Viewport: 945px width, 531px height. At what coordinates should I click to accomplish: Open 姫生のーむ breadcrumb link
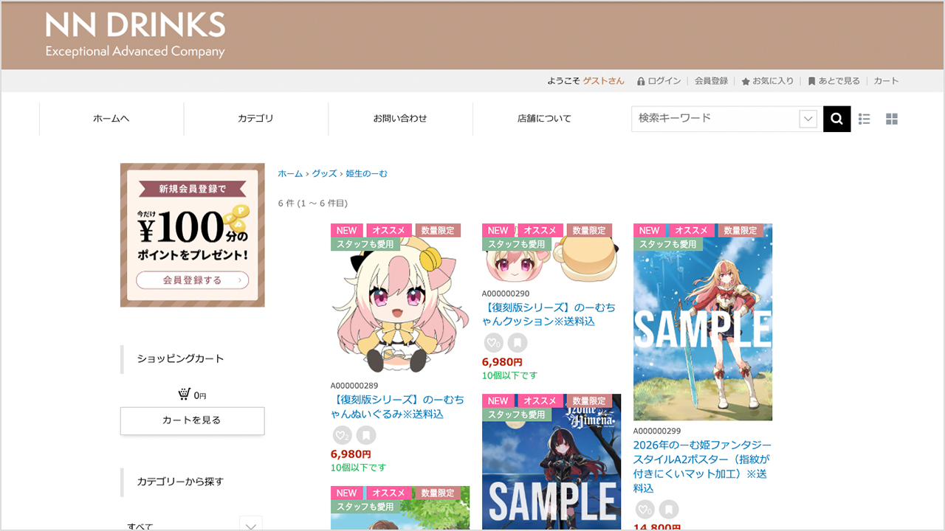click(x=366, y=173)
